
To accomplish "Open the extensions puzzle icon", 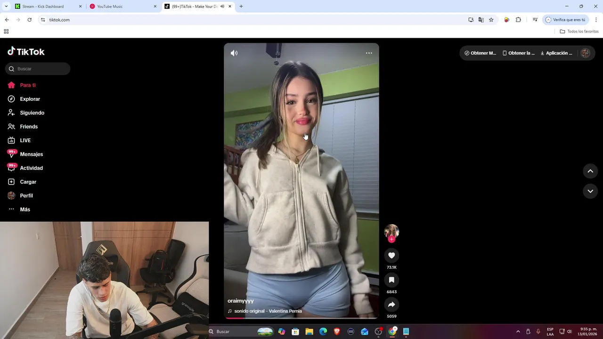I will click(x=518, y=20).
